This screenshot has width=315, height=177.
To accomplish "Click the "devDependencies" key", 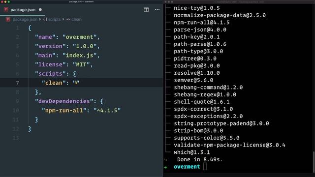I will [64, 101].
